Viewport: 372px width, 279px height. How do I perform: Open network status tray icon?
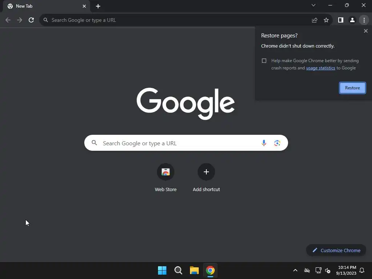click(x=318, y=270)
